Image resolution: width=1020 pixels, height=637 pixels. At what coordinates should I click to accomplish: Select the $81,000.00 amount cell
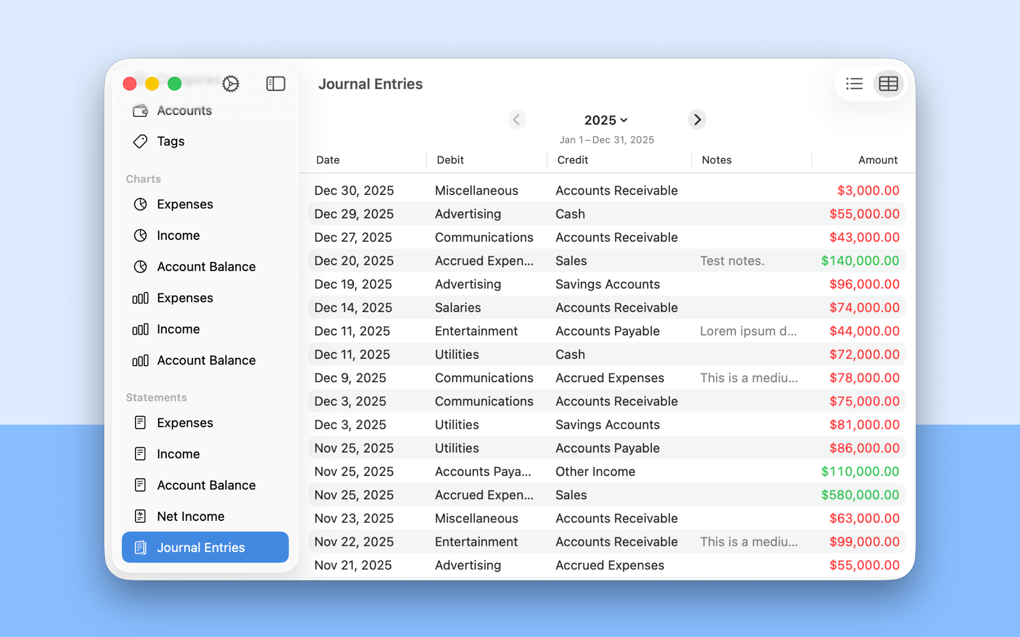(865, 425)
